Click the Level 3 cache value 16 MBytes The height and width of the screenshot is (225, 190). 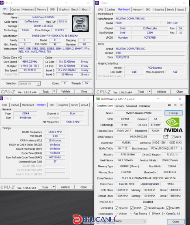(x=67, y=74)
